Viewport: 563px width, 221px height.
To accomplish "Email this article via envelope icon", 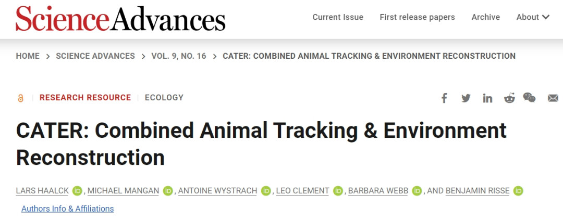I will click(x=553, y=98).
